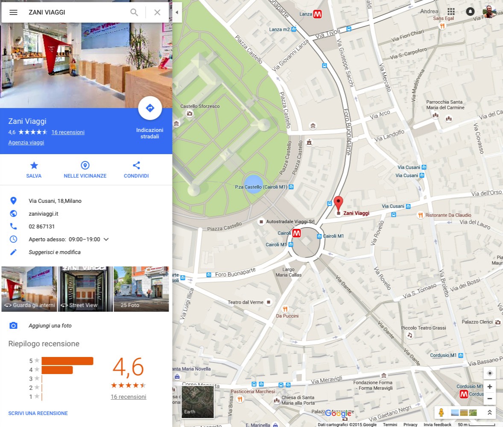Screen dimensions: 503x427
Task: Click Invia feedback in the footer
Action: pyautogui.click(x=437, y=424)
